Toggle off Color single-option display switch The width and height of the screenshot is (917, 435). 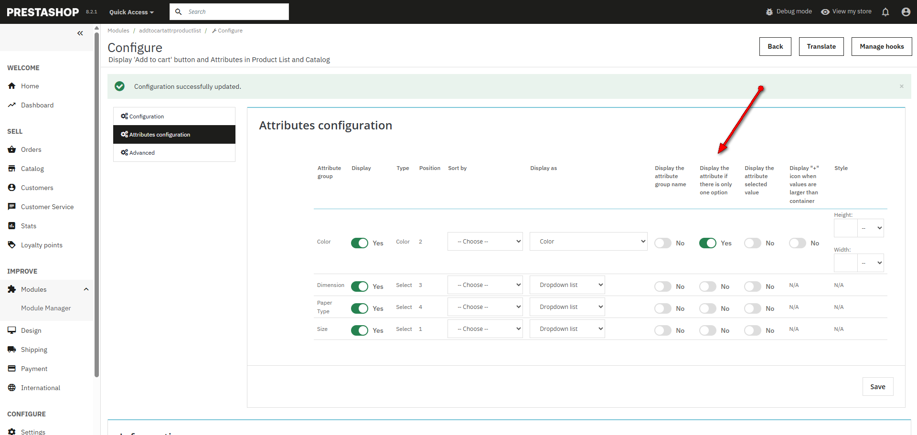coord(707,243)
